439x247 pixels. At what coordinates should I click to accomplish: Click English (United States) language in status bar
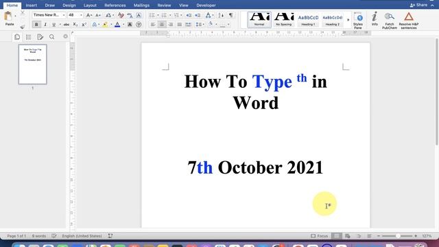82,236
